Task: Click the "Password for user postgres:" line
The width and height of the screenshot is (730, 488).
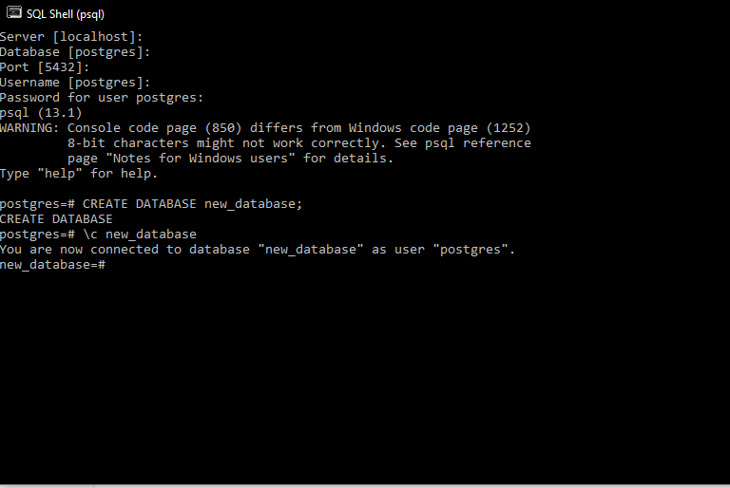Action: click(102, 98)
